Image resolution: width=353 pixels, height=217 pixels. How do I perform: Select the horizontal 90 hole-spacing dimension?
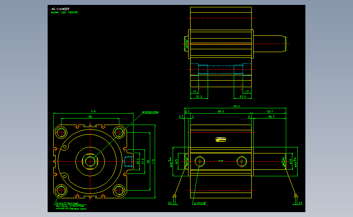click(x=90, y=116)
